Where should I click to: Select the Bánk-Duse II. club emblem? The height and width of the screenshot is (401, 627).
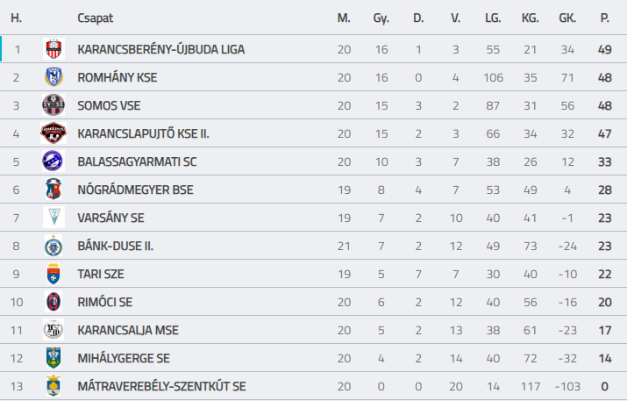pos(53,246)
